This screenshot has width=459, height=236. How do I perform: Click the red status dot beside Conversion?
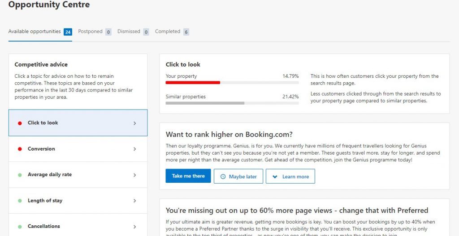tap(20, 149)
